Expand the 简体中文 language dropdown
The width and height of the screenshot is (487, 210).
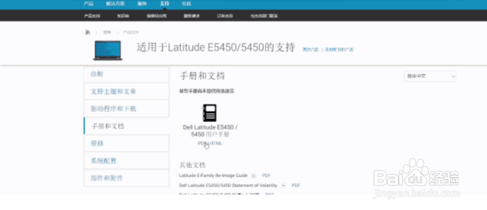(430, 76)
